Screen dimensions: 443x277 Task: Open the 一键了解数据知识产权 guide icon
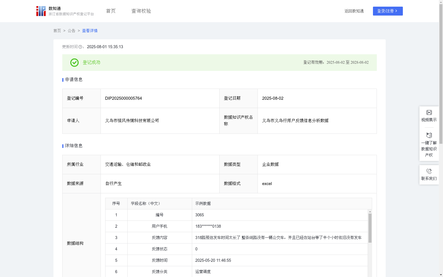coord(429,135)
